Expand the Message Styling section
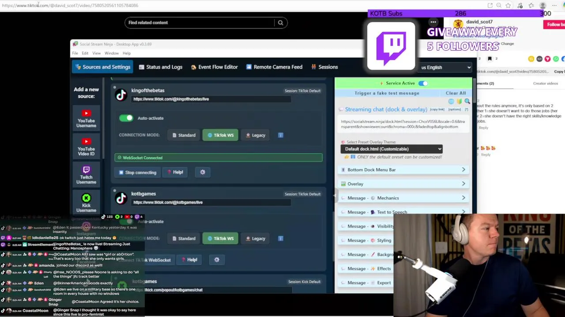The height and width of the screenshot is (317, 565). point(366,240)
